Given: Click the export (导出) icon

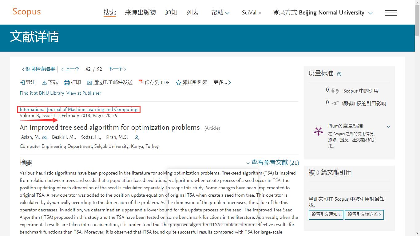Looking at the screenshot, I should pos(22,82).
